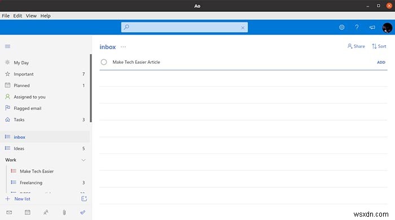
Task: Click the ADD button
Action: coord(381,62)
